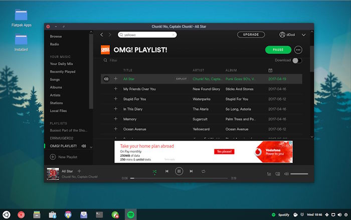Skip to previous track

pyautogui.click(x=167, y=171)
